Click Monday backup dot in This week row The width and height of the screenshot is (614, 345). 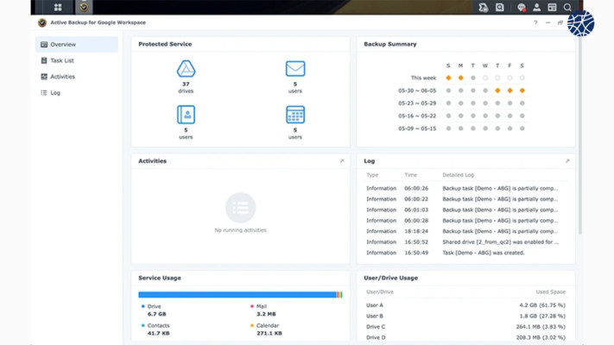pyautogui.click(x=460, y=78)
